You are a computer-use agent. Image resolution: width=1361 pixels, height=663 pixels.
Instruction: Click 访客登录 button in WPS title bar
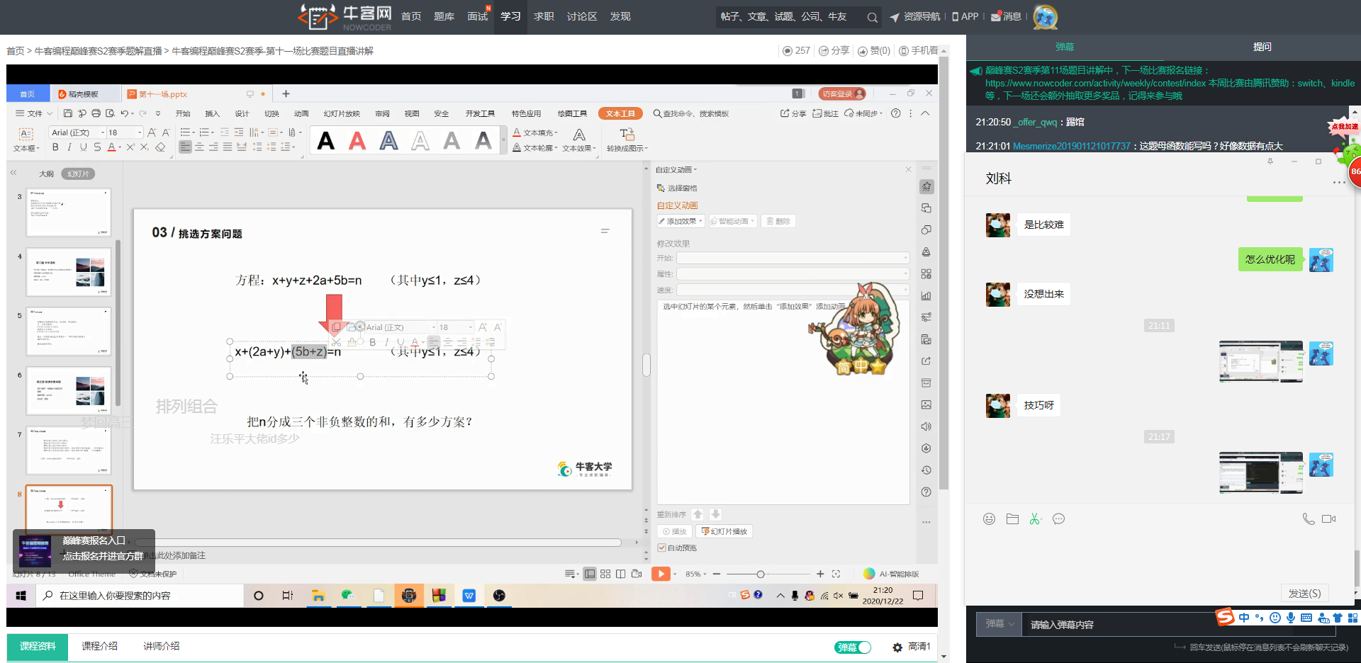pyautogui.click(x=842, y=93)
